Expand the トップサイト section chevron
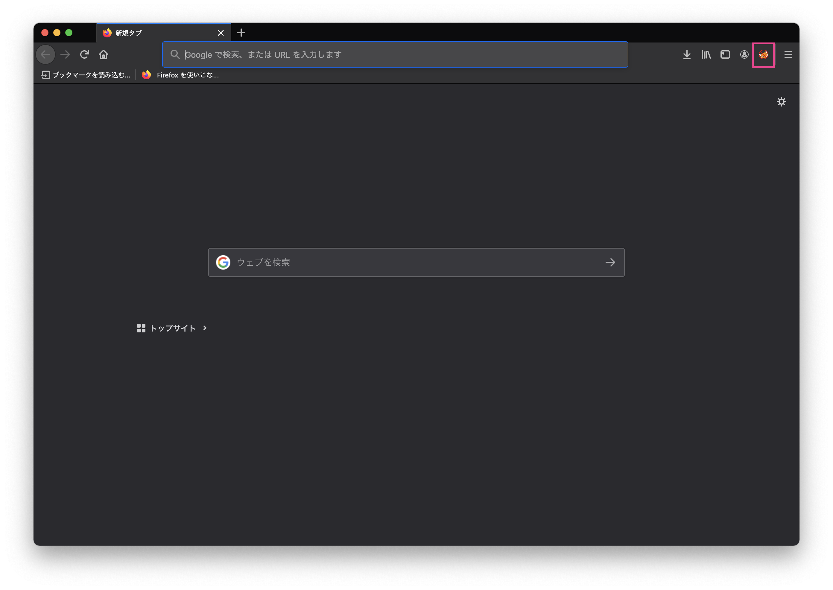 pos(205,328)
